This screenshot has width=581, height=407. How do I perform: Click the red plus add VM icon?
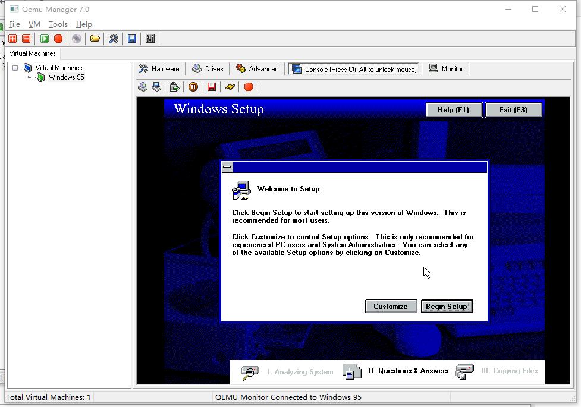(12, 39)
